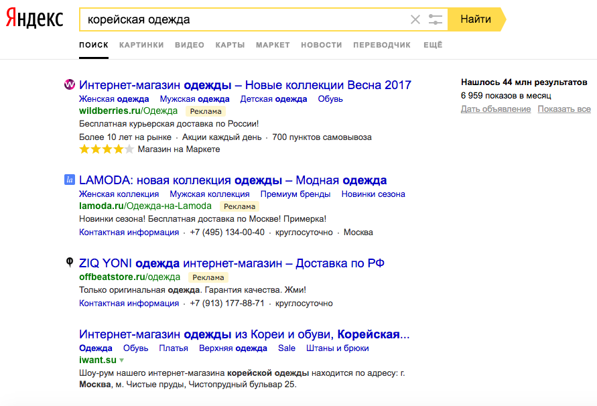This screenshot has width=597, height=406.
Task: Open Одежда sitelink under iwant.su
Action: pyautogui.click(x=96, y=348)
